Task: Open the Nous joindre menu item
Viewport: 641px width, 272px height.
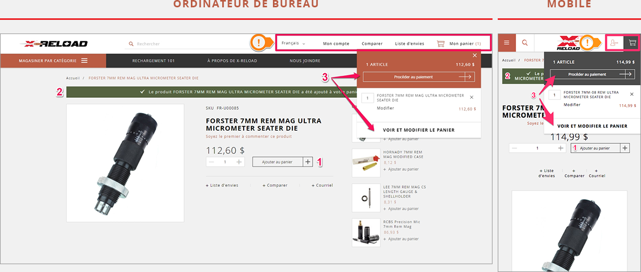Action: click(305, 61)
